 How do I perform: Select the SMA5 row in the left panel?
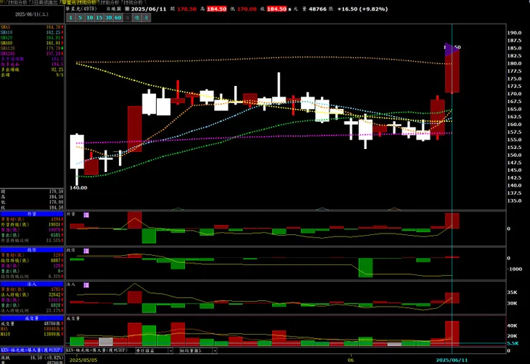pyautogui.click(x=32, y=27)
